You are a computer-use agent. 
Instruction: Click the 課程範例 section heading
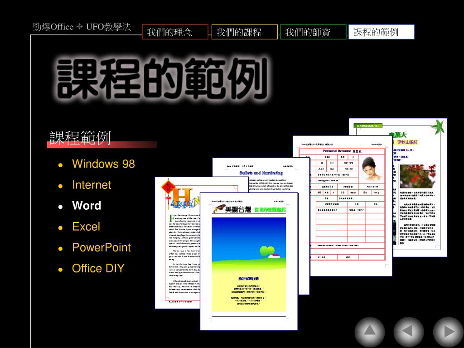click(x=80, y=138)
